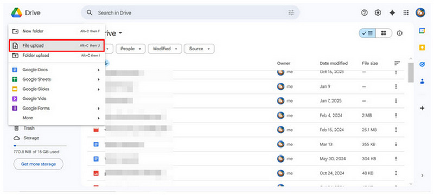Open more actions for the Oct 16, 2023 row
The image size is (434, 195).
(396, 72)
